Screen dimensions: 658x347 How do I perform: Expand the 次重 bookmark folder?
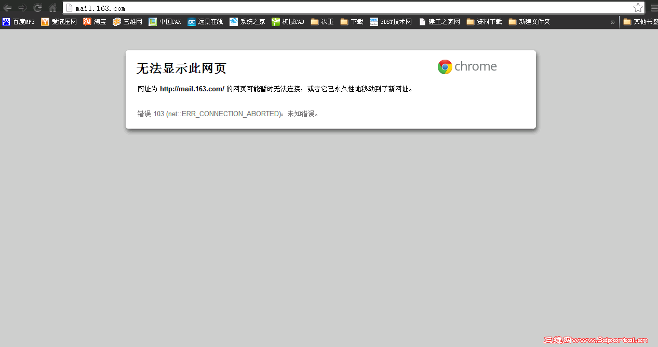pos(323,22)
